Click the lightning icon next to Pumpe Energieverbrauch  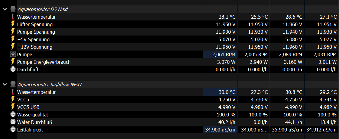(13, 62)
